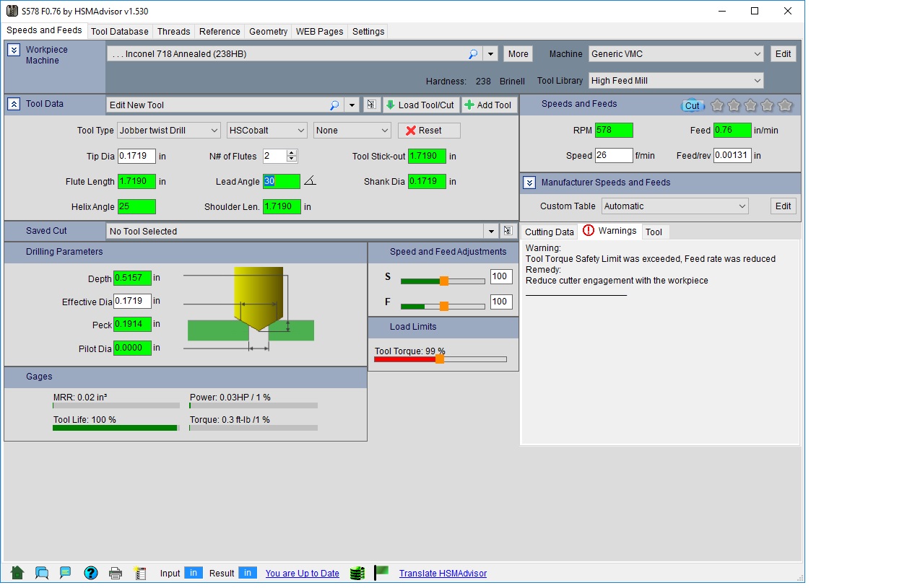
Task: Click the printer icon
Action: coord(115,574)
